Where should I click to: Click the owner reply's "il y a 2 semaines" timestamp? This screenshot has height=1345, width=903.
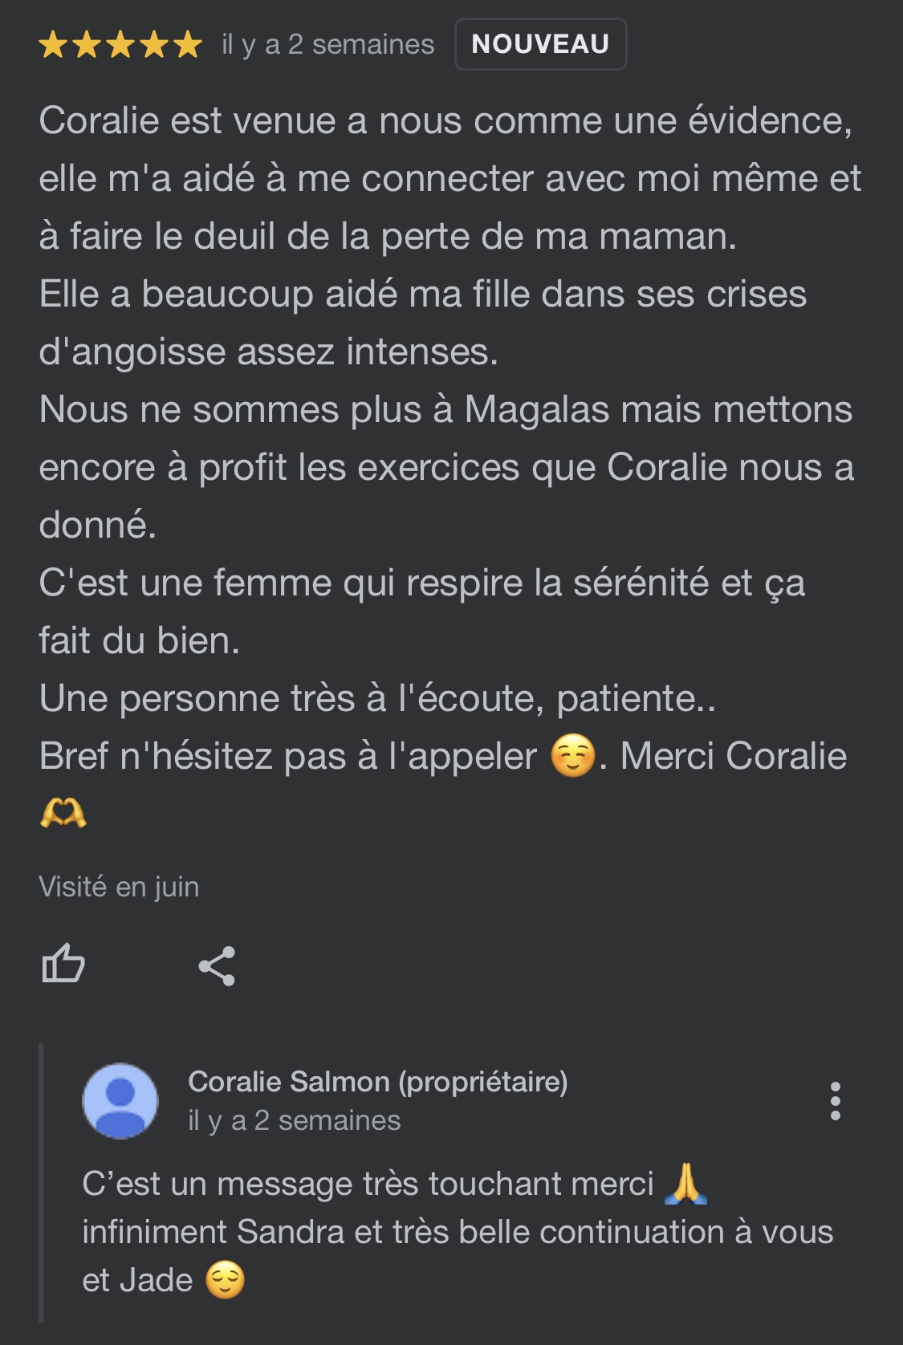(294, 1120)
